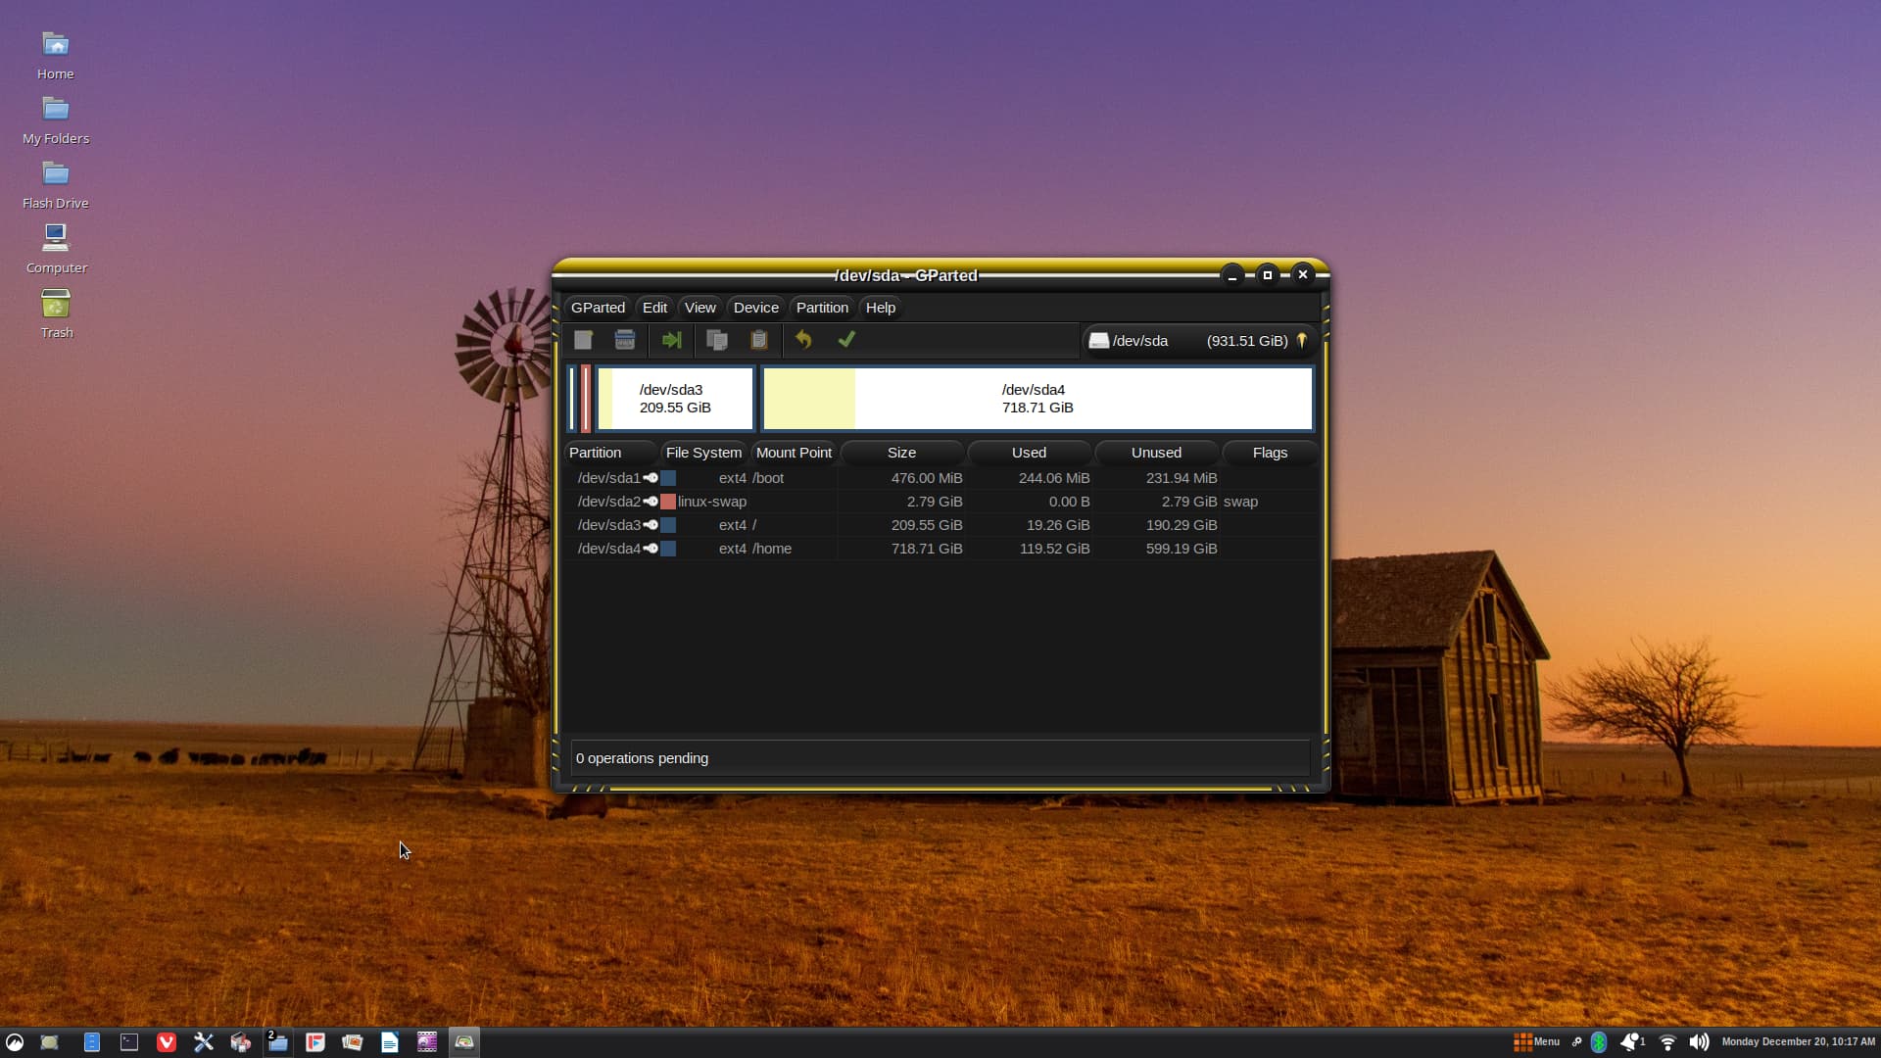Click the Partition column header

click(x=609, y=453)
